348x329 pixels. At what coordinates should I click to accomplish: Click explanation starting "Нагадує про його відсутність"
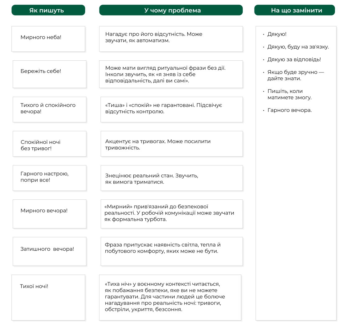pyautogui.click(x=171, y=39)
